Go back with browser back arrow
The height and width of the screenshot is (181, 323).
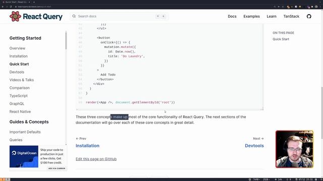coord(3,7)
